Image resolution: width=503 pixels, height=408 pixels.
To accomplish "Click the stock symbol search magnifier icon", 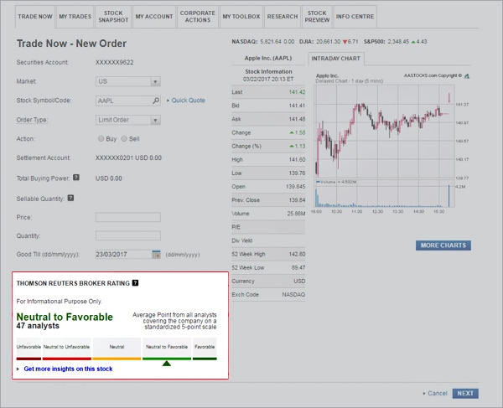I will (156, 101).
